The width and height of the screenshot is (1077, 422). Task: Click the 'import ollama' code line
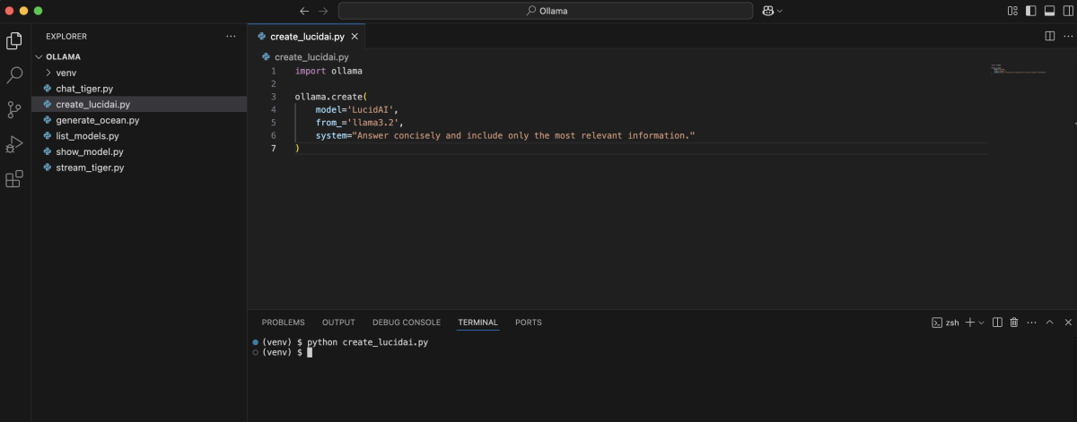[x=328, y=71]
